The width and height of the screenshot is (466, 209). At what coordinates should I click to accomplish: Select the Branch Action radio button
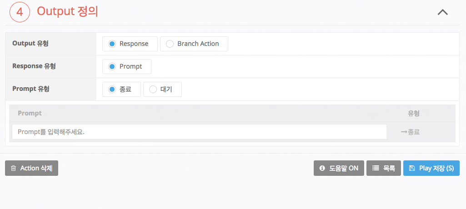[170, 44]
